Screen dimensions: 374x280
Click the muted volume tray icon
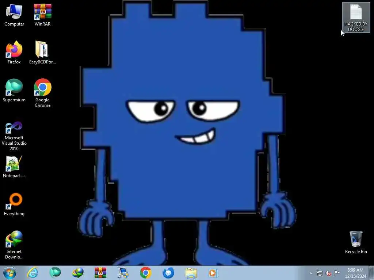pos(328,273)
